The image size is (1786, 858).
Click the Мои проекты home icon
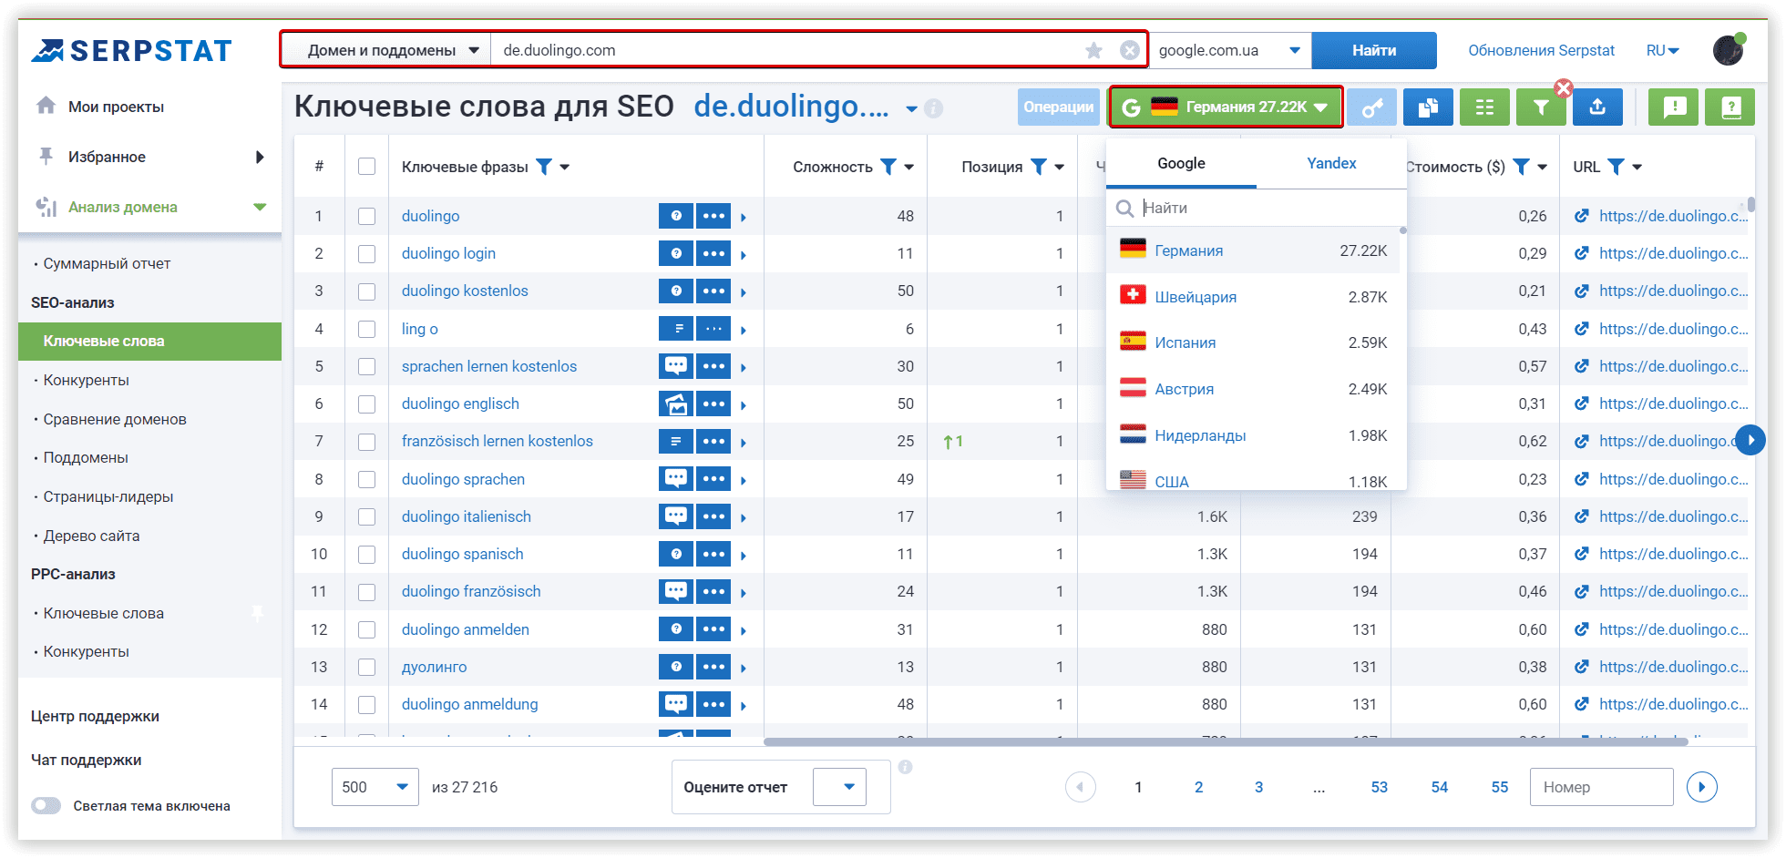[x=46, y=106]
